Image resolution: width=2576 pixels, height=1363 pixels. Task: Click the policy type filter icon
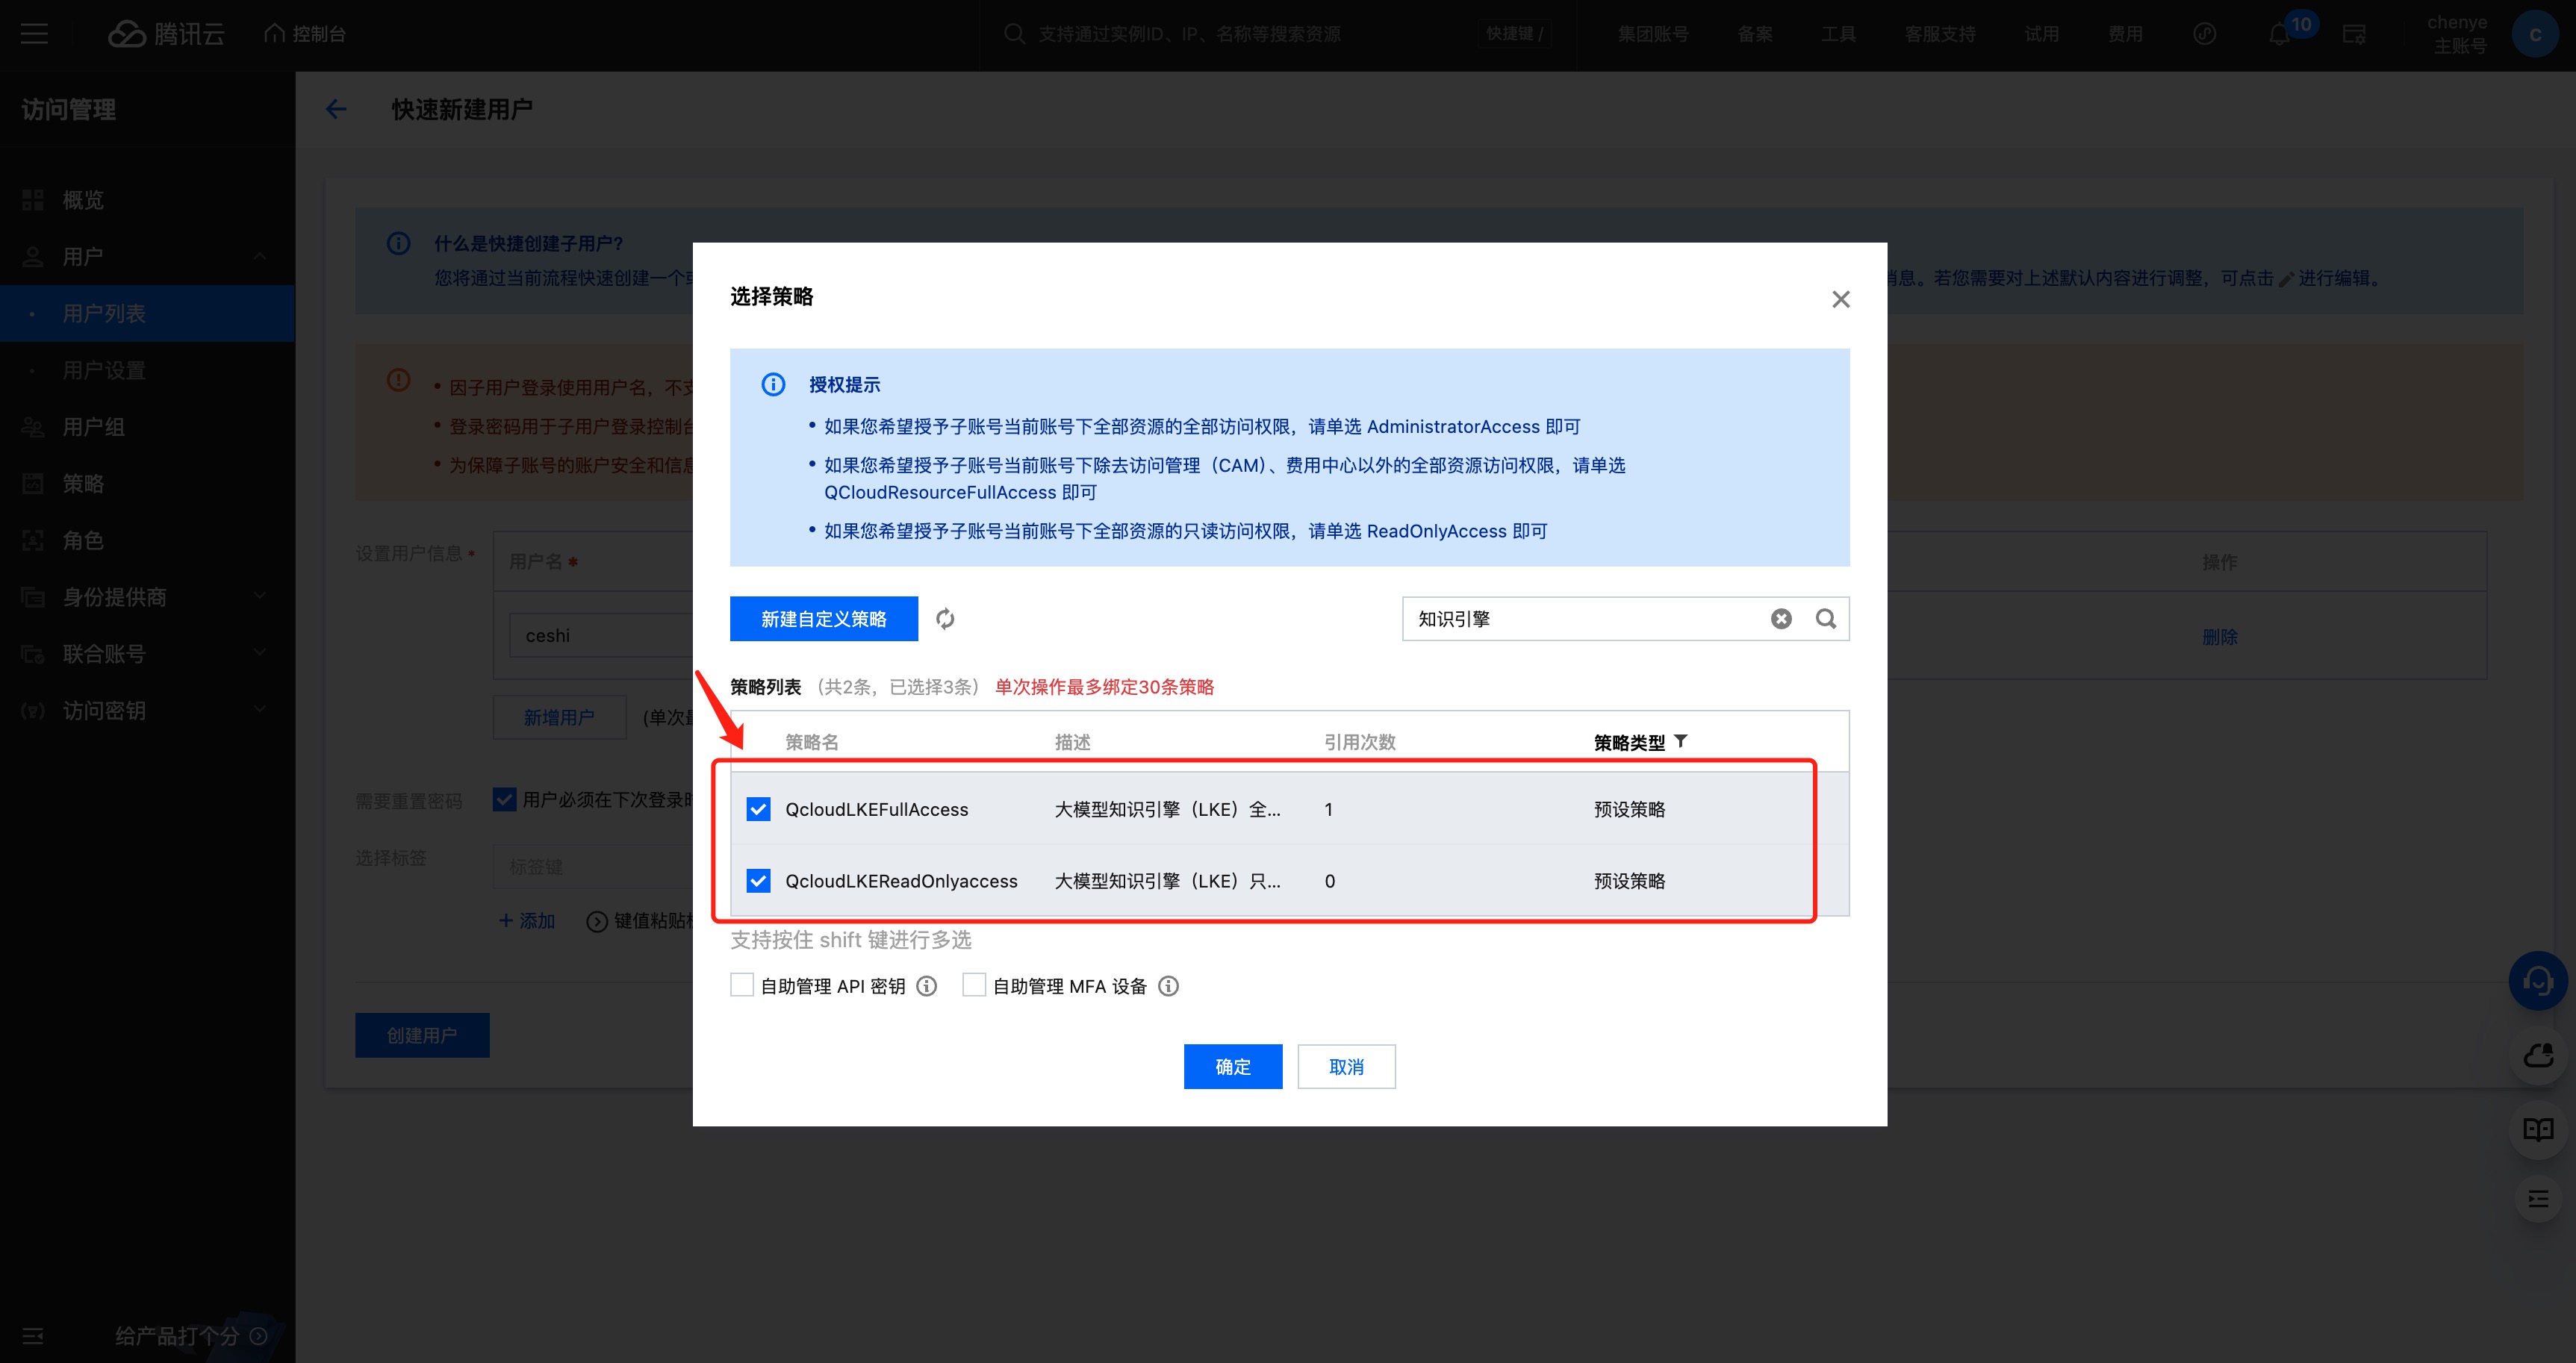coord(1681,741)
